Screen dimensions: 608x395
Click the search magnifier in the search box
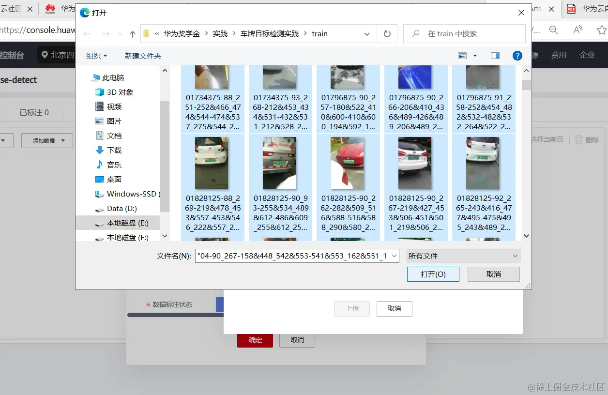pyautogui.click(x=416, y=33)
